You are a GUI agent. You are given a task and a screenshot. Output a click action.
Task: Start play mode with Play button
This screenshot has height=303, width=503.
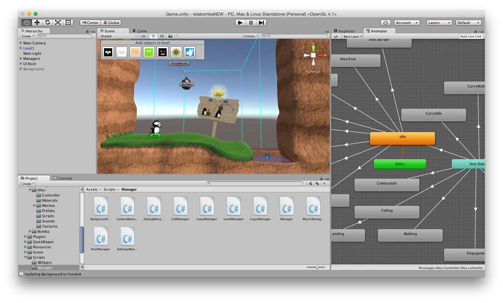(x=240, y=23)
